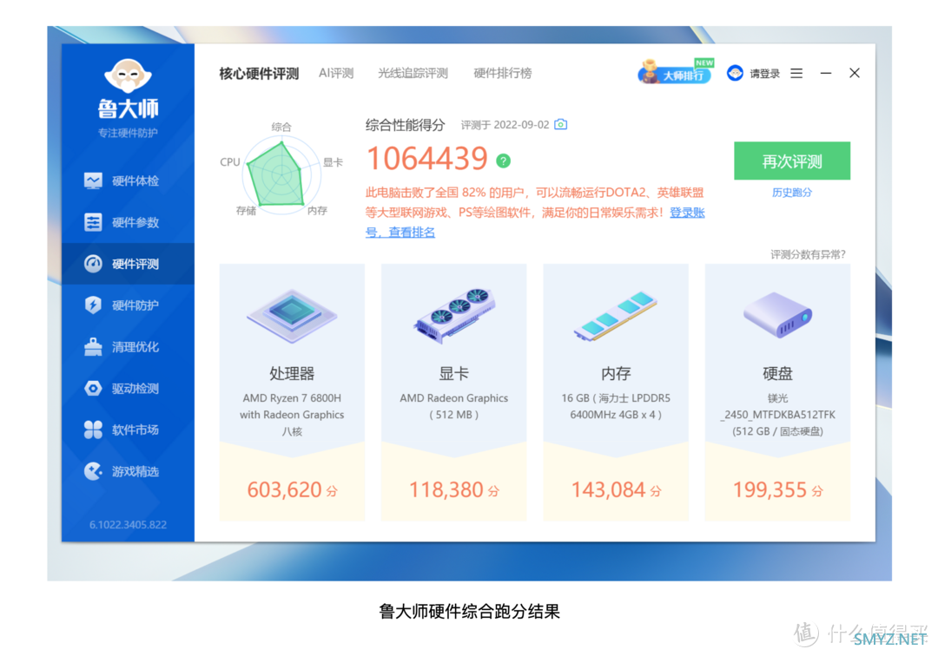
Task: Click 评测于 2022-09-02 date text
Action: click(x=505, y=125)
